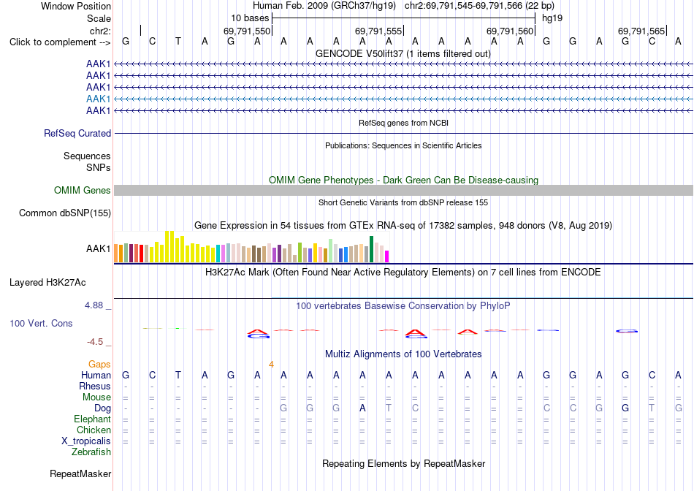
Task: Click the 69,791,565 ruler position
Action: [x=641, y=31]
